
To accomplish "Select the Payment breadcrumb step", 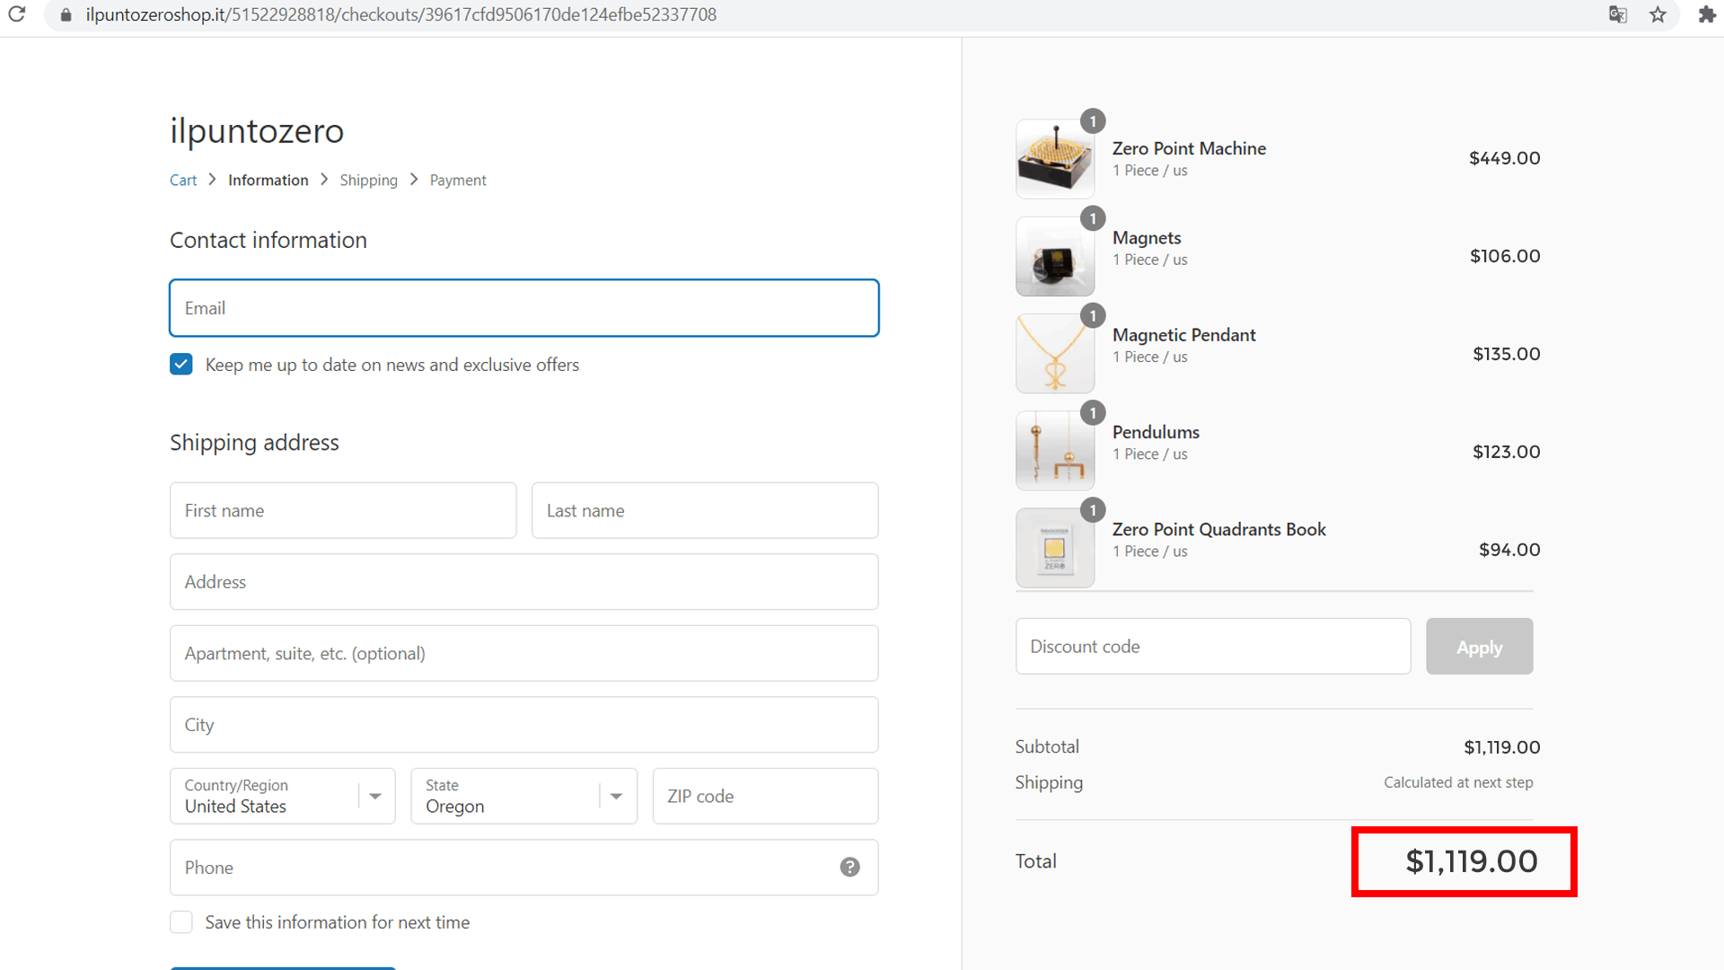I will [458, 180].
